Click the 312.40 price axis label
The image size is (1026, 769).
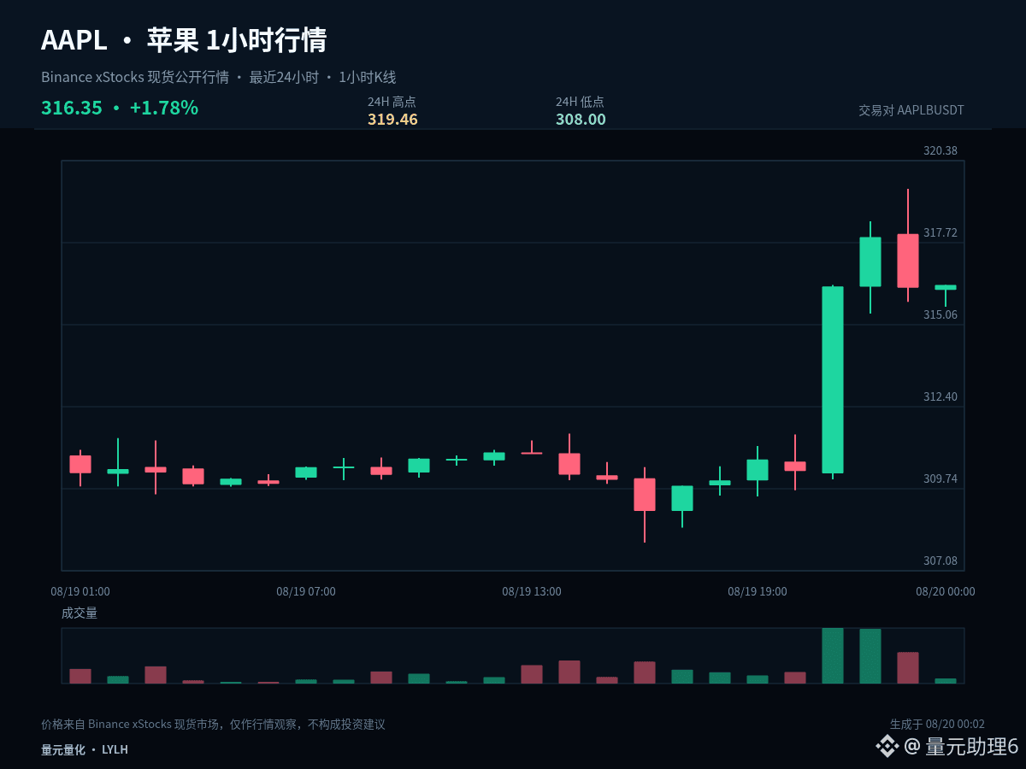pyautogui.click(x=940, y=396)
